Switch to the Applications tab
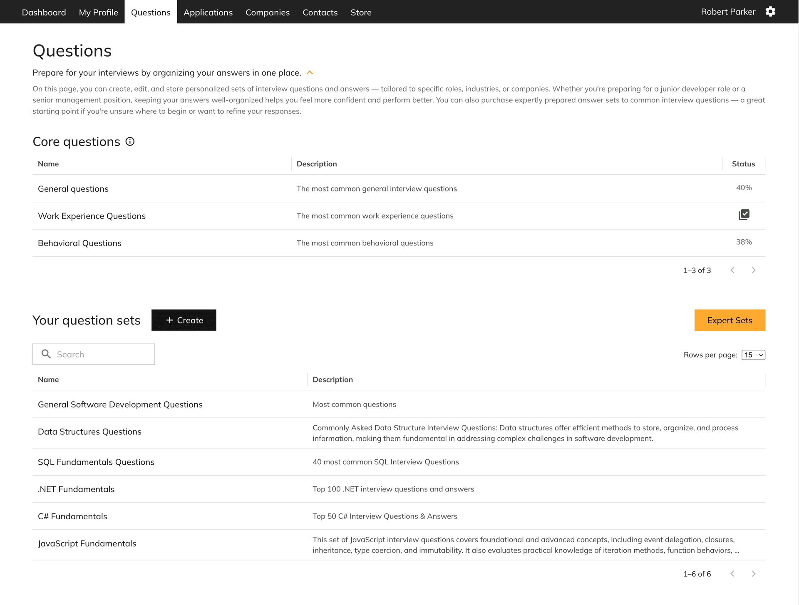799x605 pixels. click(x=208, y=12)
